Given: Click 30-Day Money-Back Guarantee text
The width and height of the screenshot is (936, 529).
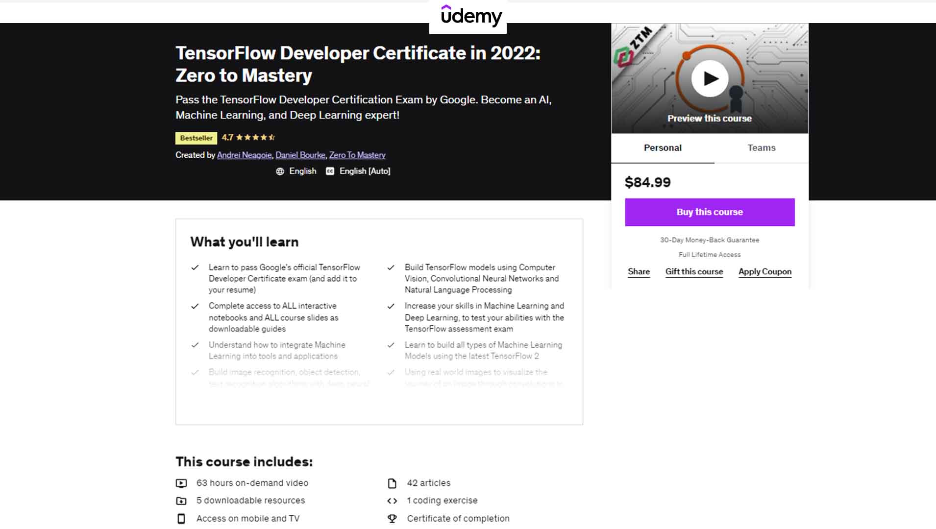Looking at the screenshot, I should click(x=710, y=240).
